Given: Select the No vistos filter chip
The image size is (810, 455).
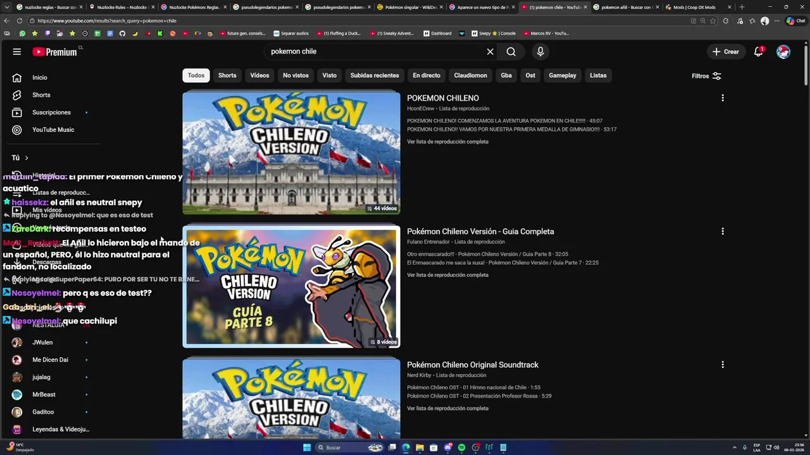Looking at the screenshot, I should pyautogui.click(x=296, y=75).
